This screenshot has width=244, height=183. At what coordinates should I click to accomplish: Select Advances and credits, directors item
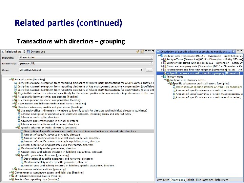pos(40,117)
